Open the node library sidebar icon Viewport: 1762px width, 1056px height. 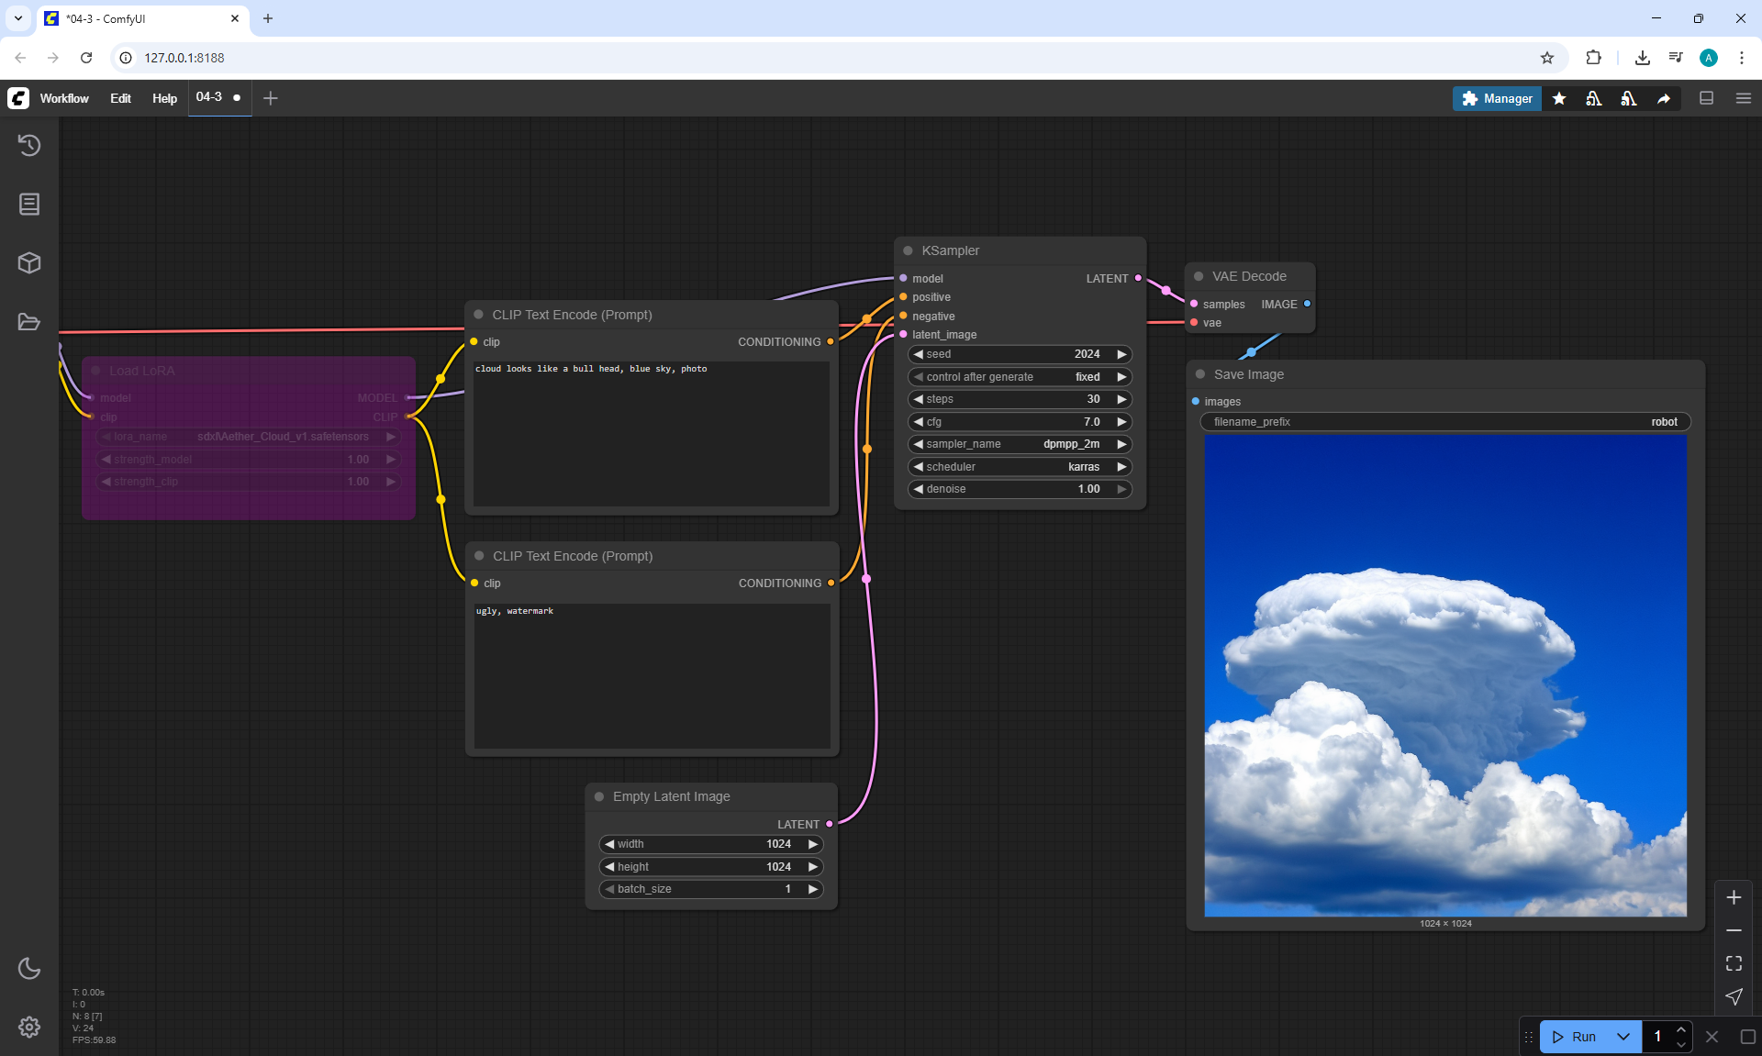tap(29, 204)
